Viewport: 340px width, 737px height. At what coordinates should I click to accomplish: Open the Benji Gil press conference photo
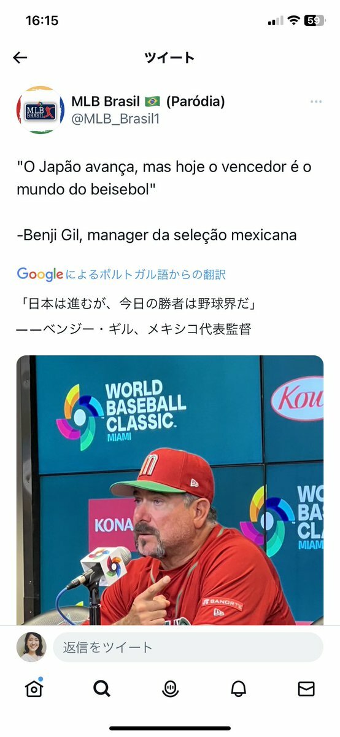click(x=170, y=491)
